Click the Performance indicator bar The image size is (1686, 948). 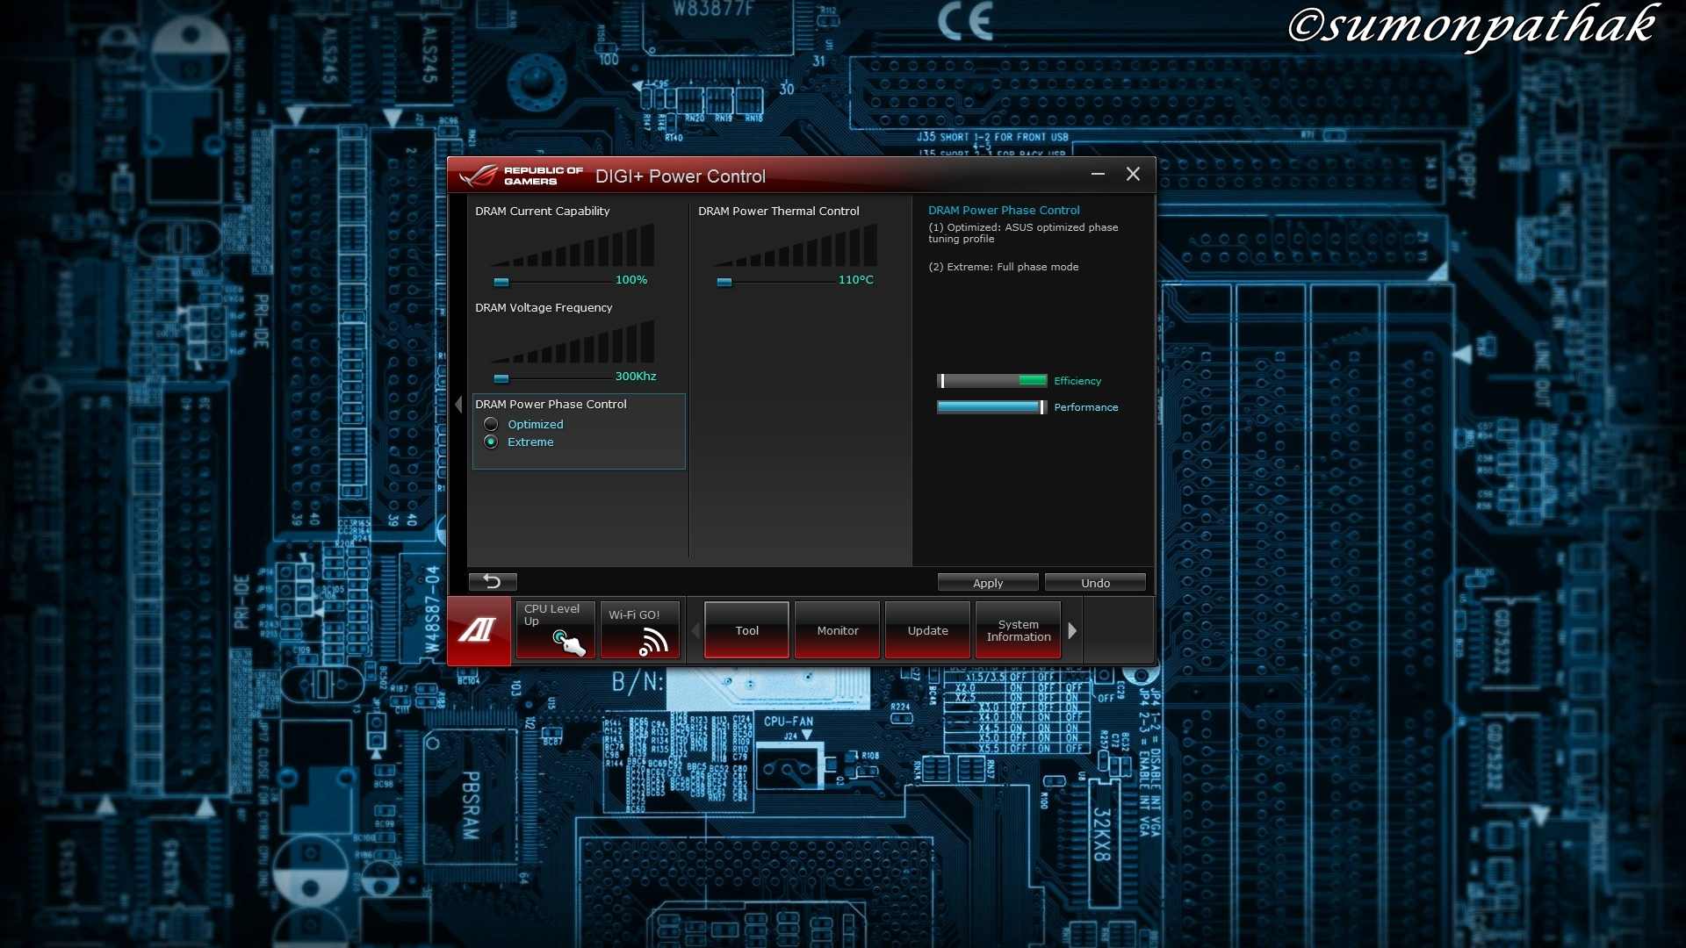(x=992, y=407)
